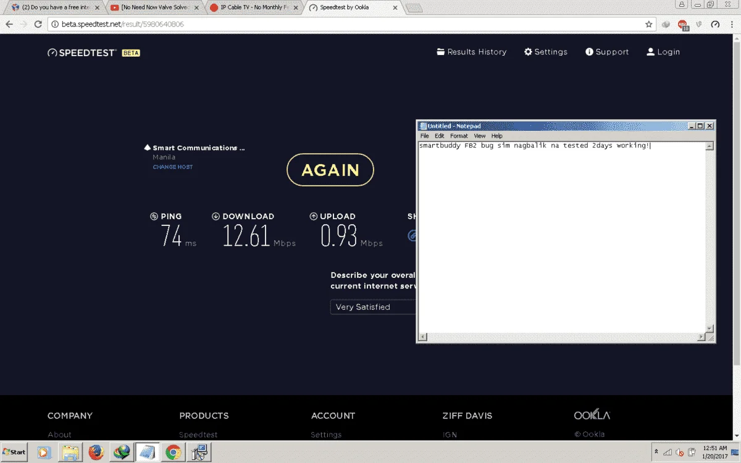Open Speedtest Settings from the header

pos(546,52)
